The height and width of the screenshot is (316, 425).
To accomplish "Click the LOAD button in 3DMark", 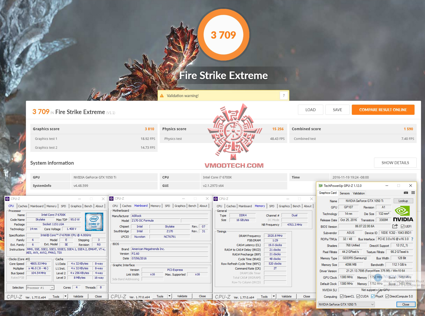I will coord(311,110).
